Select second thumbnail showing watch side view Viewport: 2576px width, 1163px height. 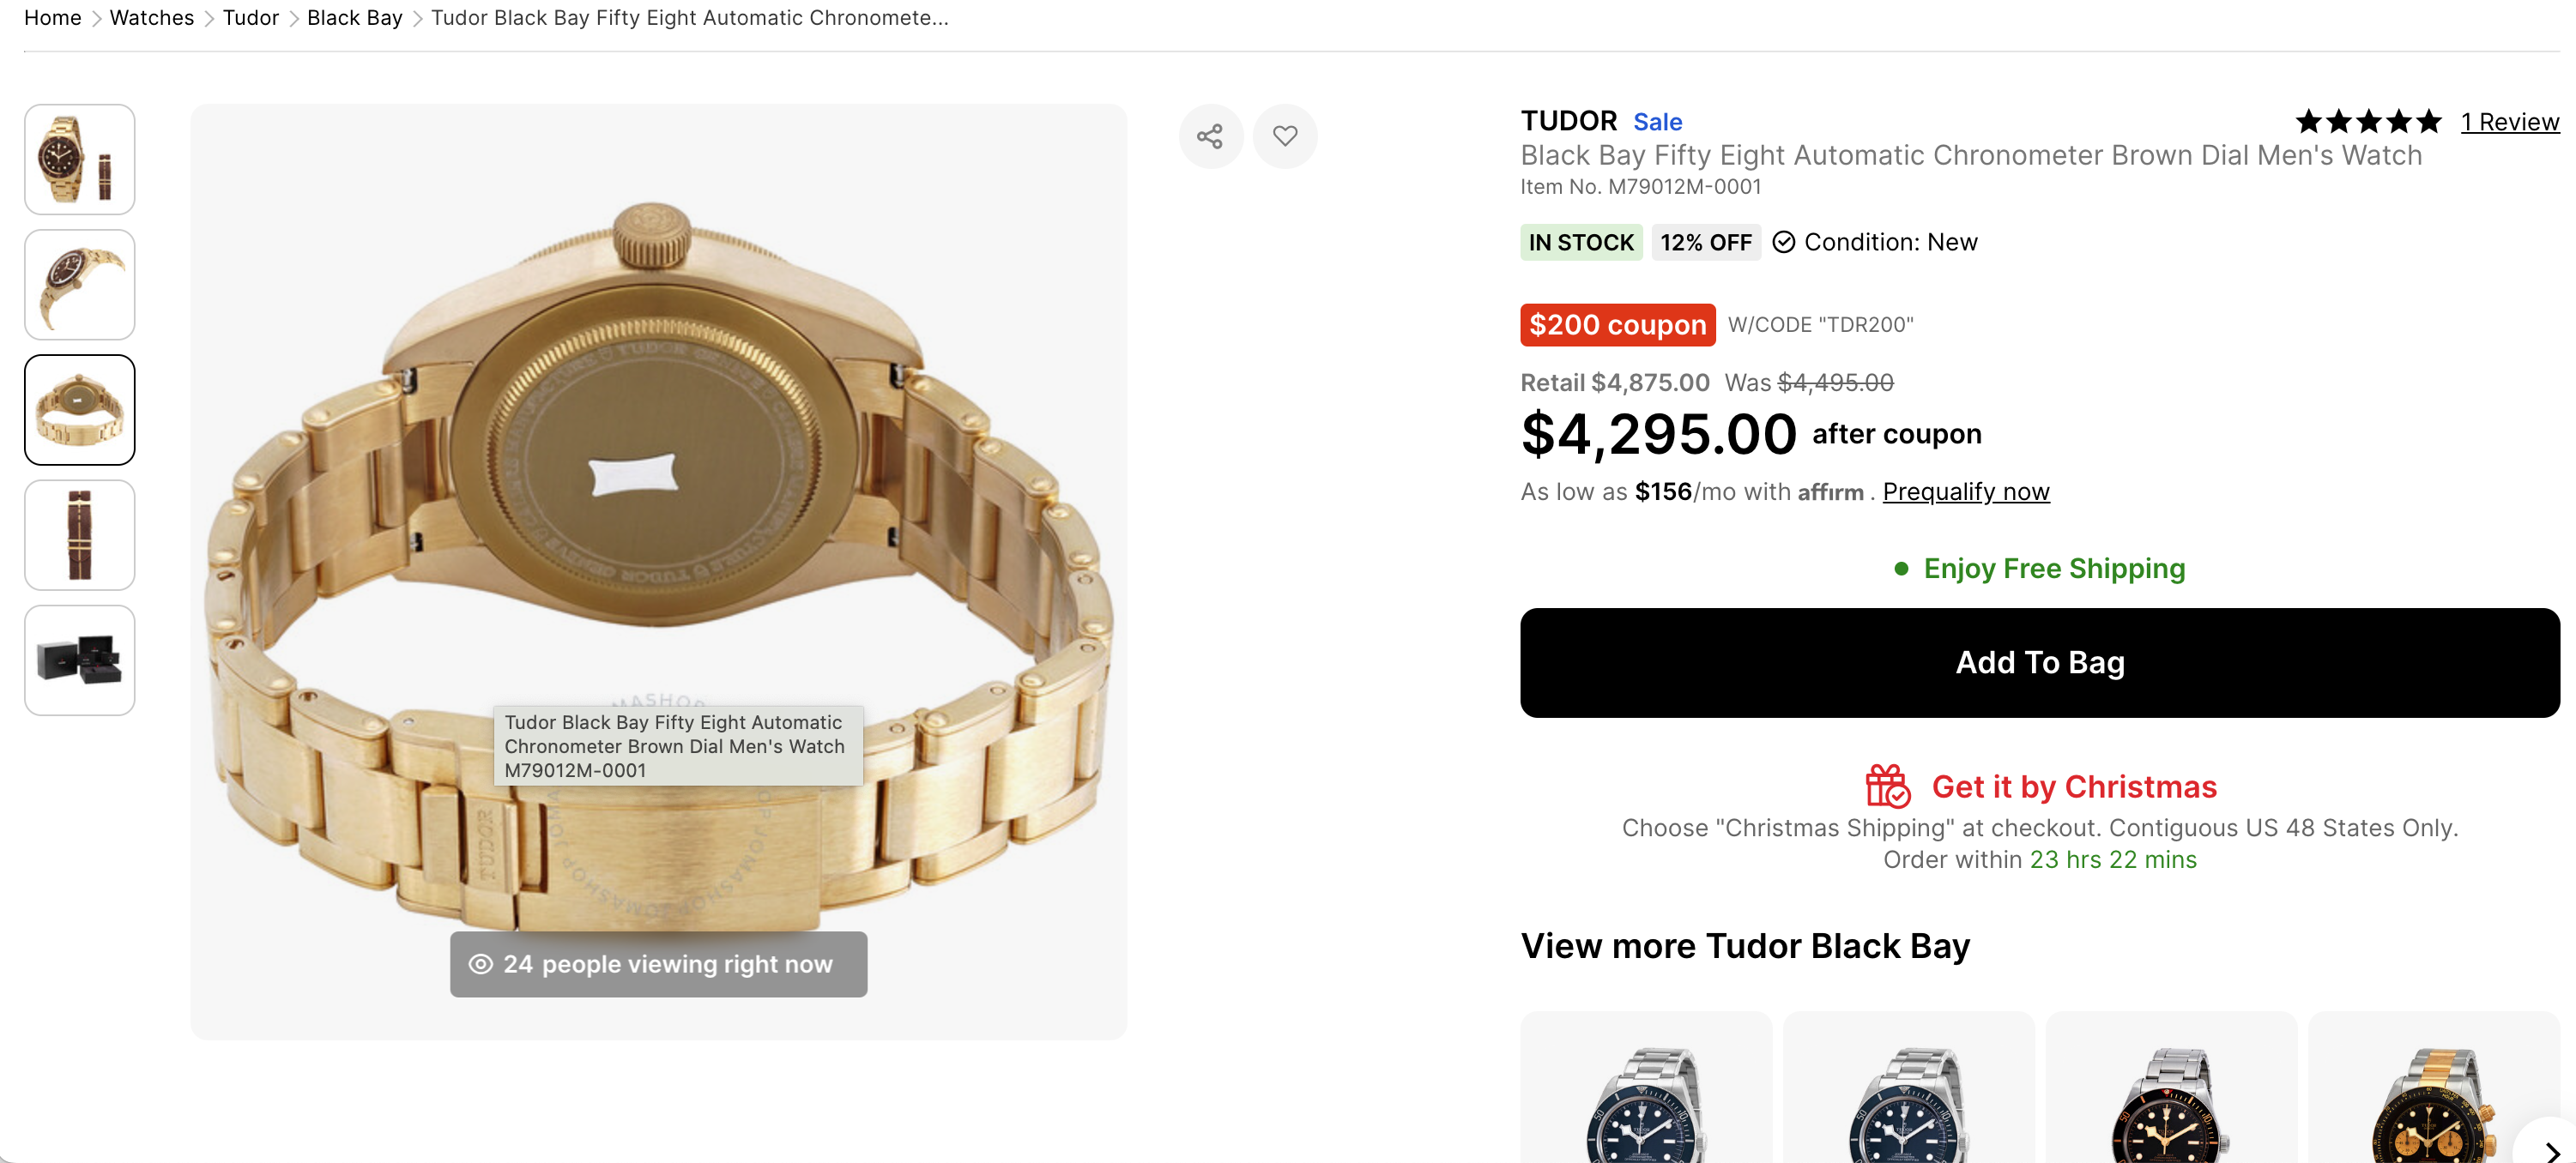coord(80,285)
